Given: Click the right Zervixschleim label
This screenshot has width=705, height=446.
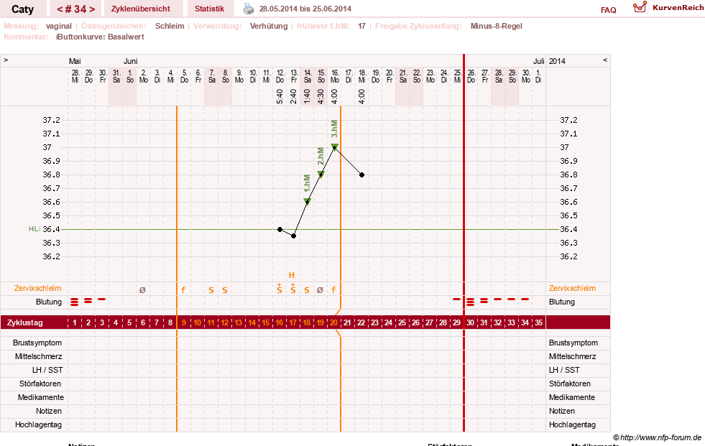Looking at the screenshot, I should pos(572,288).
